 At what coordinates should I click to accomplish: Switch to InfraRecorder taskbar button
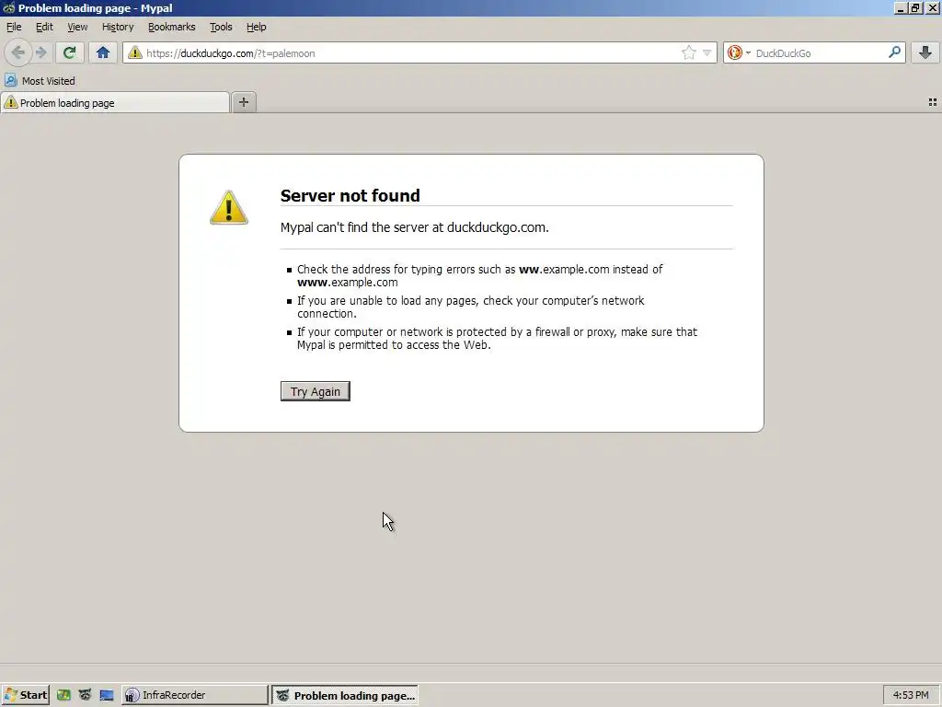click(x=195, y=695)
